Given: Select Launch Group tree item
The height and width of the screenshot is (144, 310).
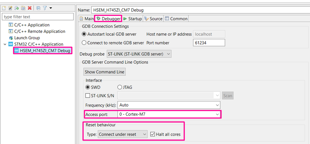Looking at the screenshot, I should pyautogui.click(x=27, y=38).
